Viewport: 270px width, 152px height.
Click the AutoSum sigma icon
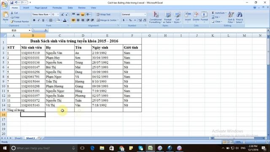[x=213, y=13]
